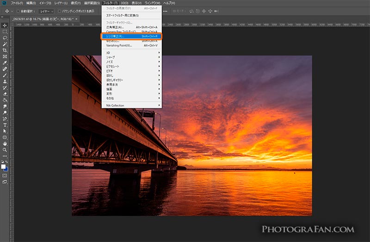Select the Crop tool

click(x=5, y=50)
